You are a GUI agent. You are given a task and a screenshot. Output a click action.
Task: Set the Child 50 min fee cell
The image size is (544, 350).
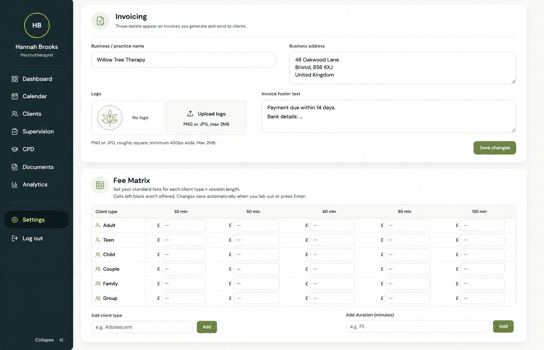[257, 255]
